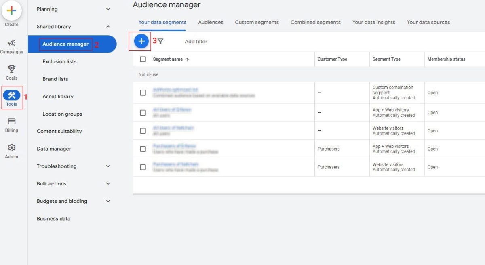
Task: Switch to the Audiences tab
Action: (x=211, y=22)
